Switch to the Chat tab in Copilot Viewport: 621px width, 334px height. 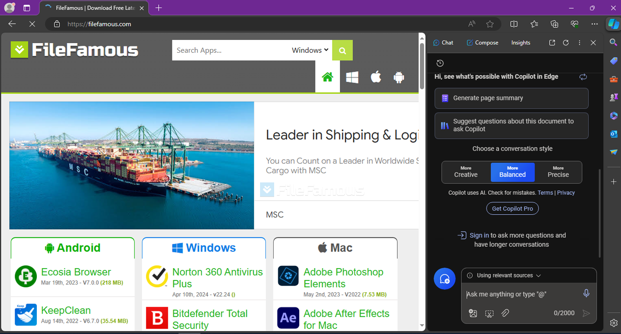coord(443,43)
